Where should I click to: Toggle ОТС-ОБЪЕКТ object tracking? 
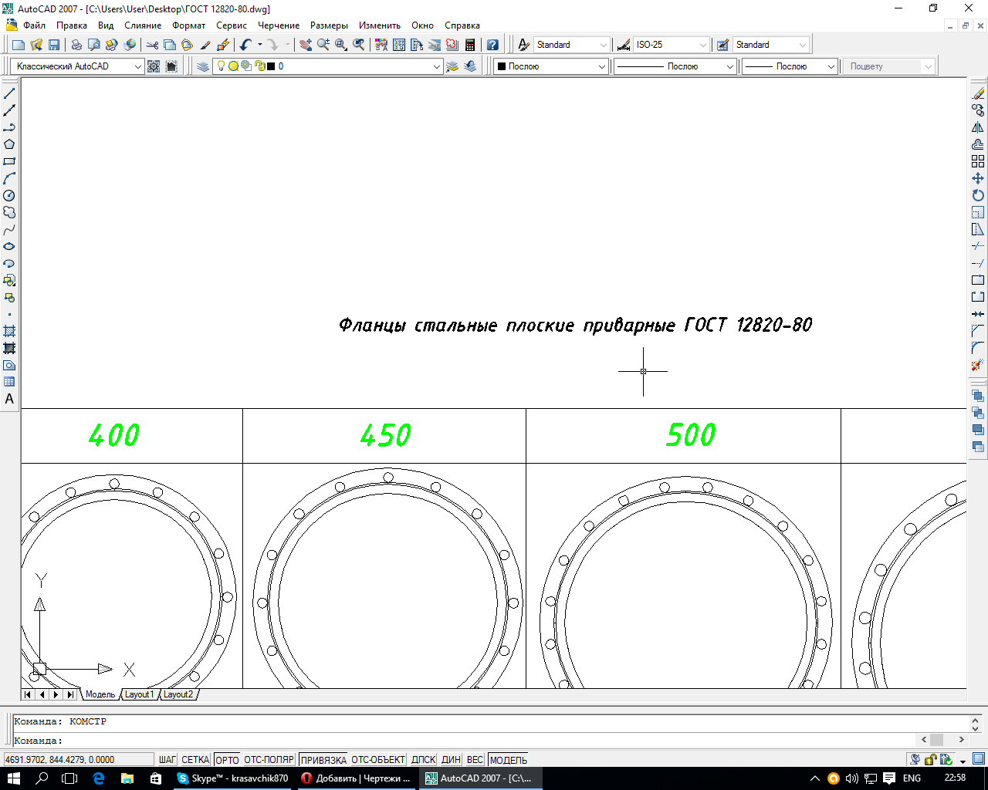(378, 760)
